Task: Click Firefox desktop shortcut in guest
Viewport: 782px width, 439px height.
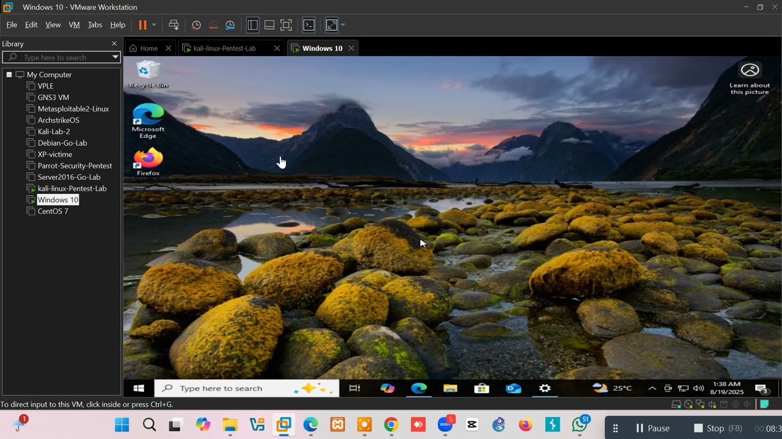Action: tap(148, 162)
